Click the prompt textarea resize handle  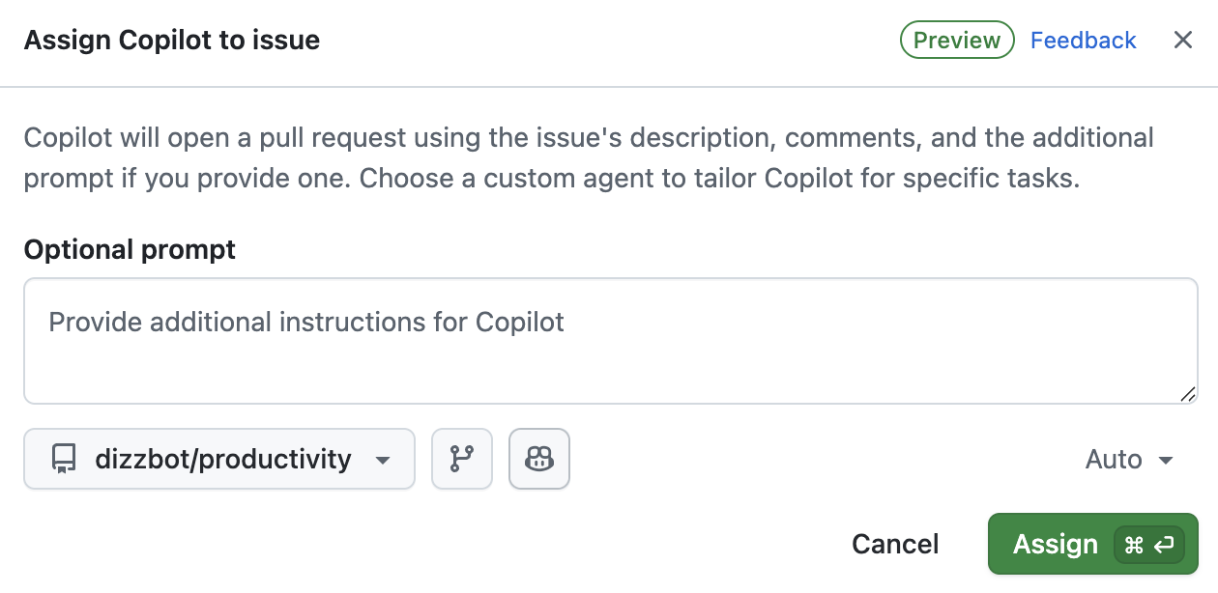(1187, 394)
